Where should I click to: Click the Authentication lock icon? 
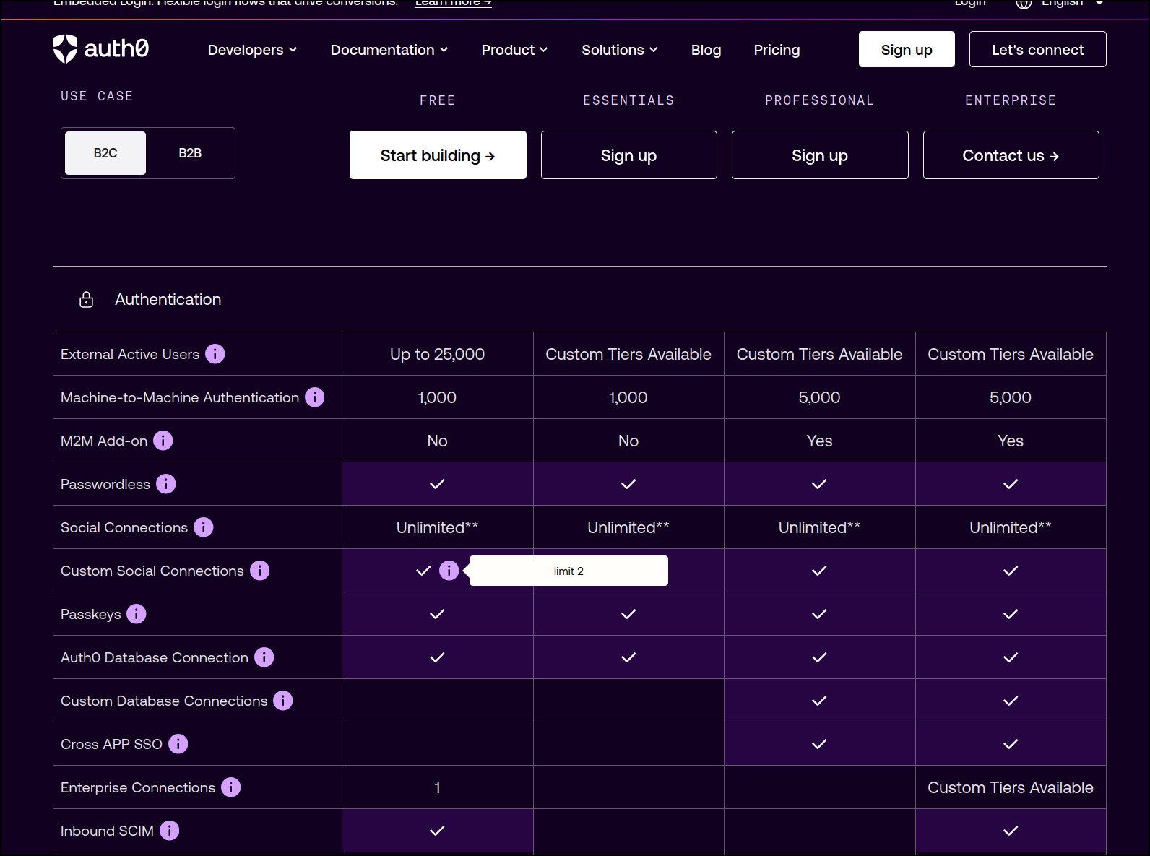pos(86,299)
